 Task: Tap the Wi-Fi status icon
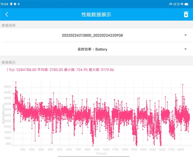coord(182,4)
